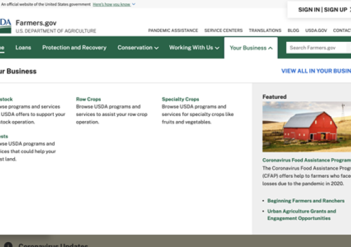Open the Row Crops link
Image resolution: width=351 pixels, height=247 pixels.
coord(88,99)
